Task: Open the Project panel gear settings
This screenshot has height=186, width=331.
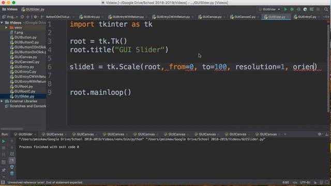Action: pyautogui.click(x=36, y=17)
